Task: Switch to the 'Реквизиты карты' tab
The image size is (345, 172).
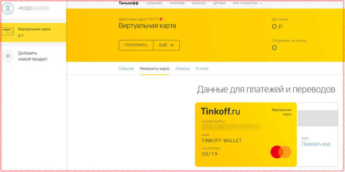Action: point(155,69)
